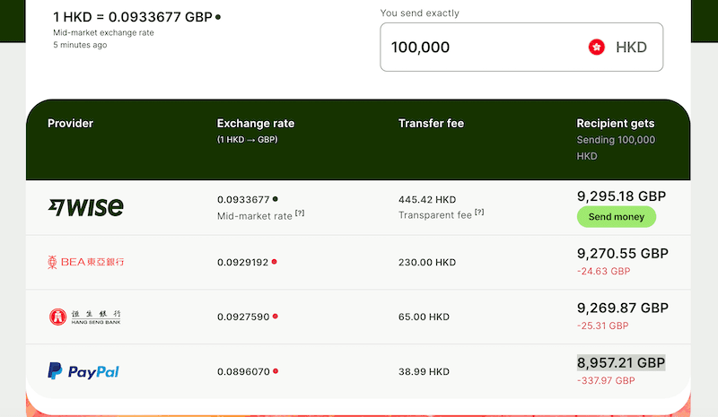Click BEA's exchange rate 0.0929192

click(242, 262)
